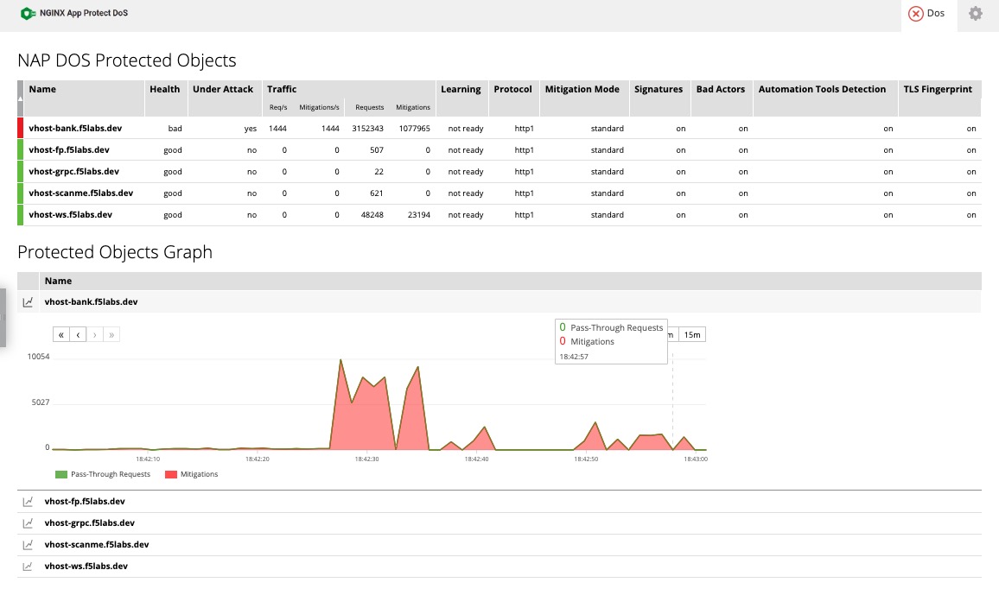Sort by Mitigations/s sub-column header
This screenshot has width=999, height=608.
point(319,107)
